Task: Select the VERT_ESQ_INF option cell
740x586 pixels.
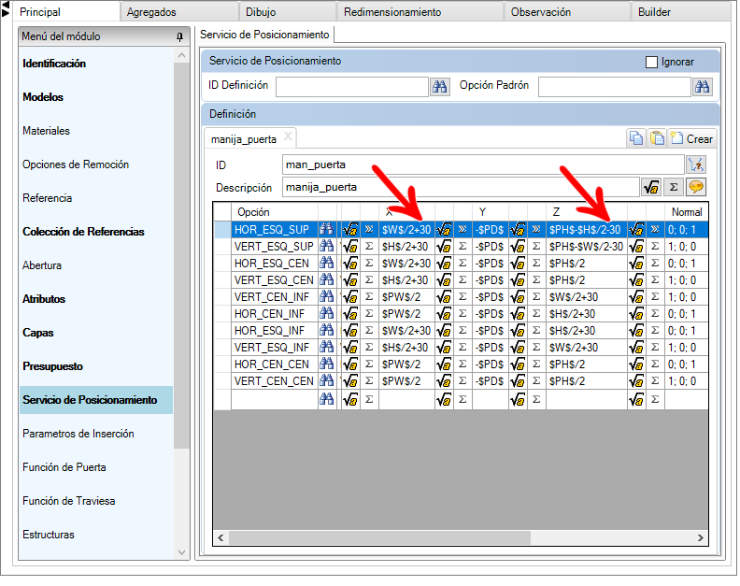Action: click(274, 347)
